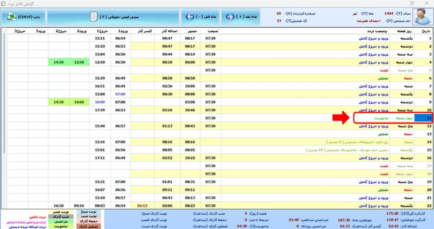Go to next month with the right arrow
This screenshot has height=229, width=434.
pyautogui.click(x=230, y=17)
